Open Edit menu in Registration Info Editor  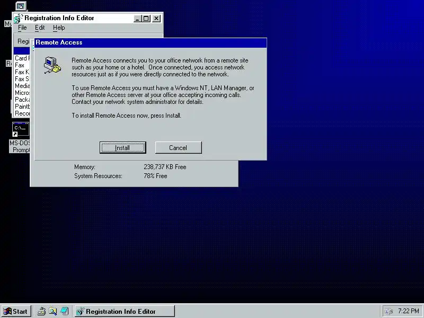tap(40, 28)
